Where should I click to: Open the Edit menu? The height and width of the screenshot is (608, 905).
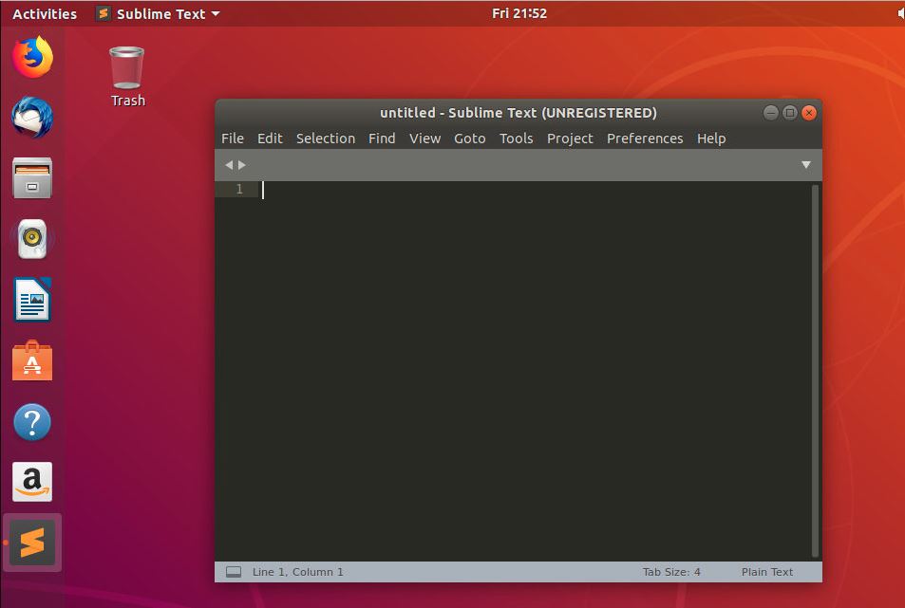tap(270, 138)
